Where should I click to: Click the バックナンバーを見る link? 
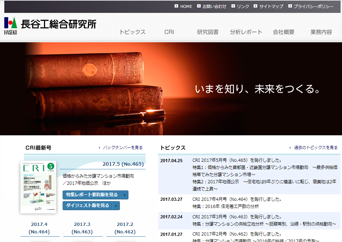(123, 147)
